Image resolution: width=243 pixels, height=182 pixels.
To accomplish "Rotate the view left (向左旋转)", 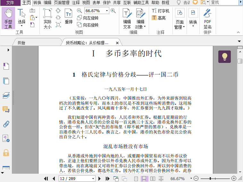I will click(88, 18).
